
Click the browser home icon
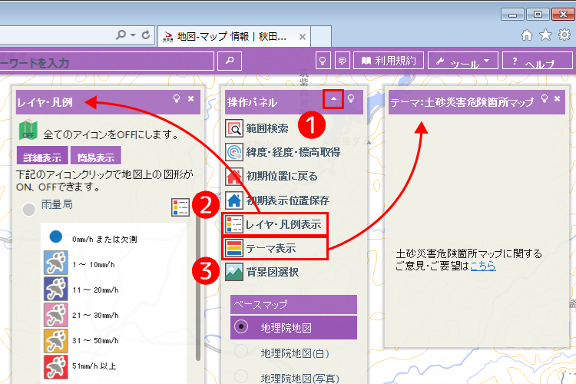click(527, 35)
